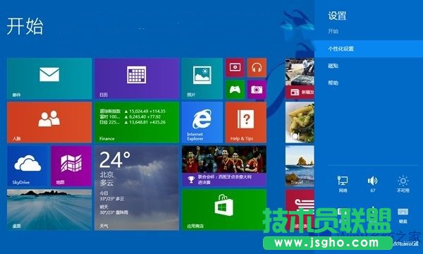Open the Travel photo tile

(x=300, y=166)
